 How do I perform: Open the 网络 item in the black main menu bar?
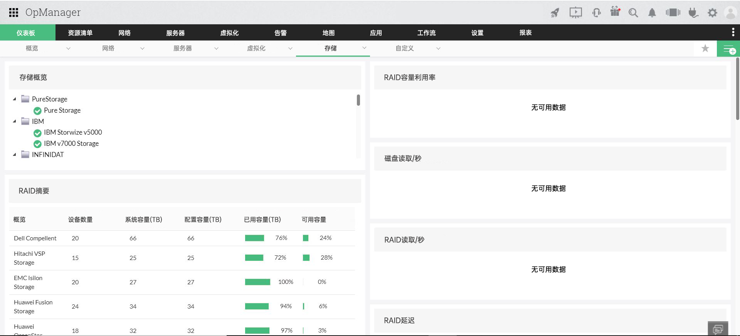click(x=124, y=33)
